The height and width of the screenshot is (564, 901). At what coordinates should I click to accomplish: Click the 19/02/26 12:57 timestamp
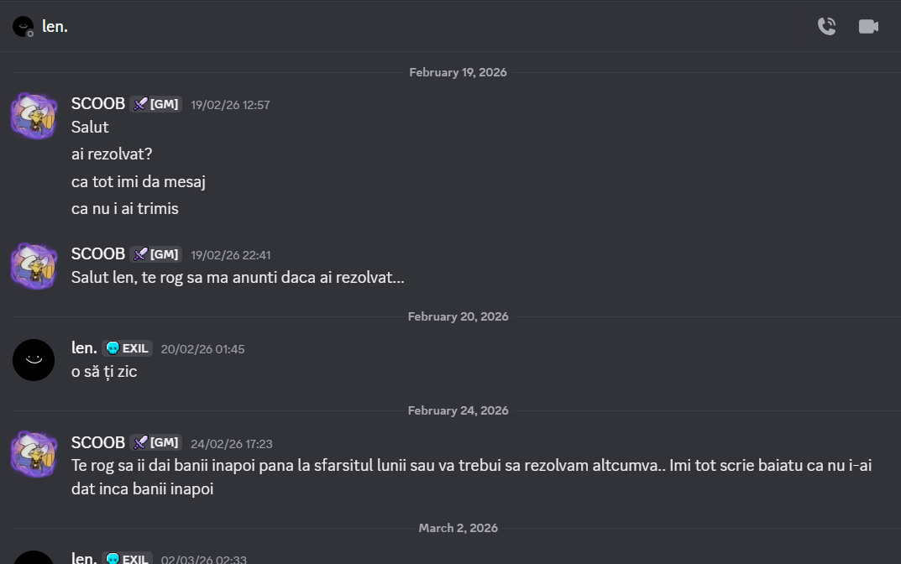(x=229, y=105)
